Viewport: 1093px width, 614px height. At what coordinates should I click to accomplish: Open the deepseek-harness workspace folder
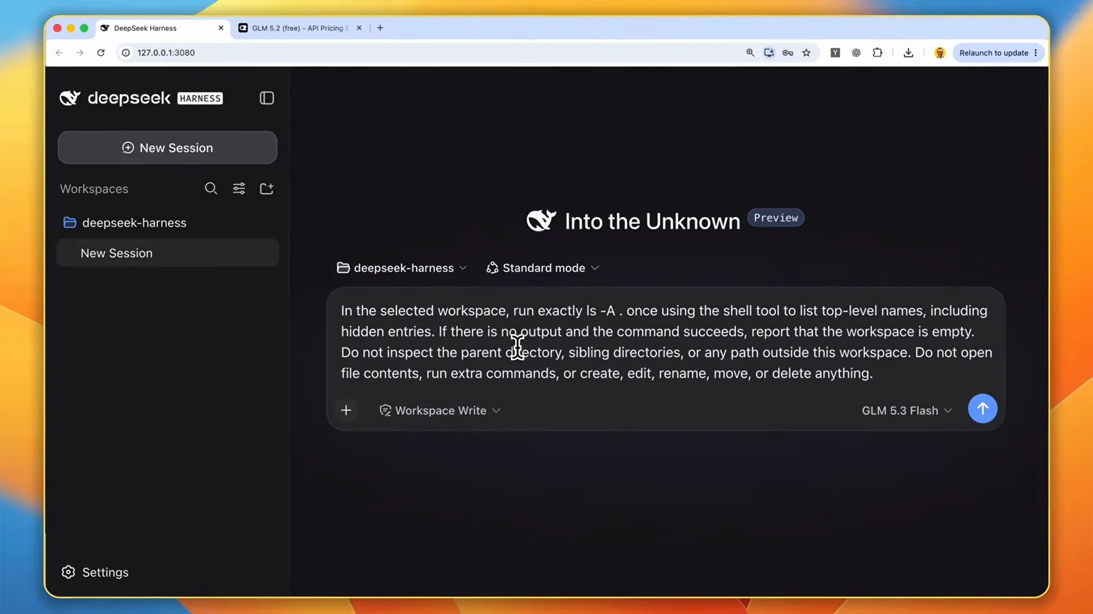[x=125, y=222]
